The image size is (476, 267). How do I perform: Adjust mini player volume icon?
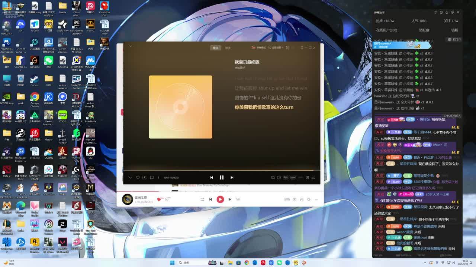pos(309,200)
